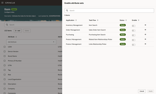Click Ready badge next to Item title
The height and width of the screenshot is (94, 156).
click(14, 9)
